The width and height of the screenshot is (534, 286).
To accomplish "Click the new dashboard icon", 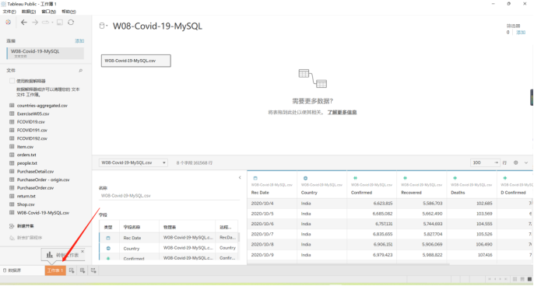I will coord(83,270).
